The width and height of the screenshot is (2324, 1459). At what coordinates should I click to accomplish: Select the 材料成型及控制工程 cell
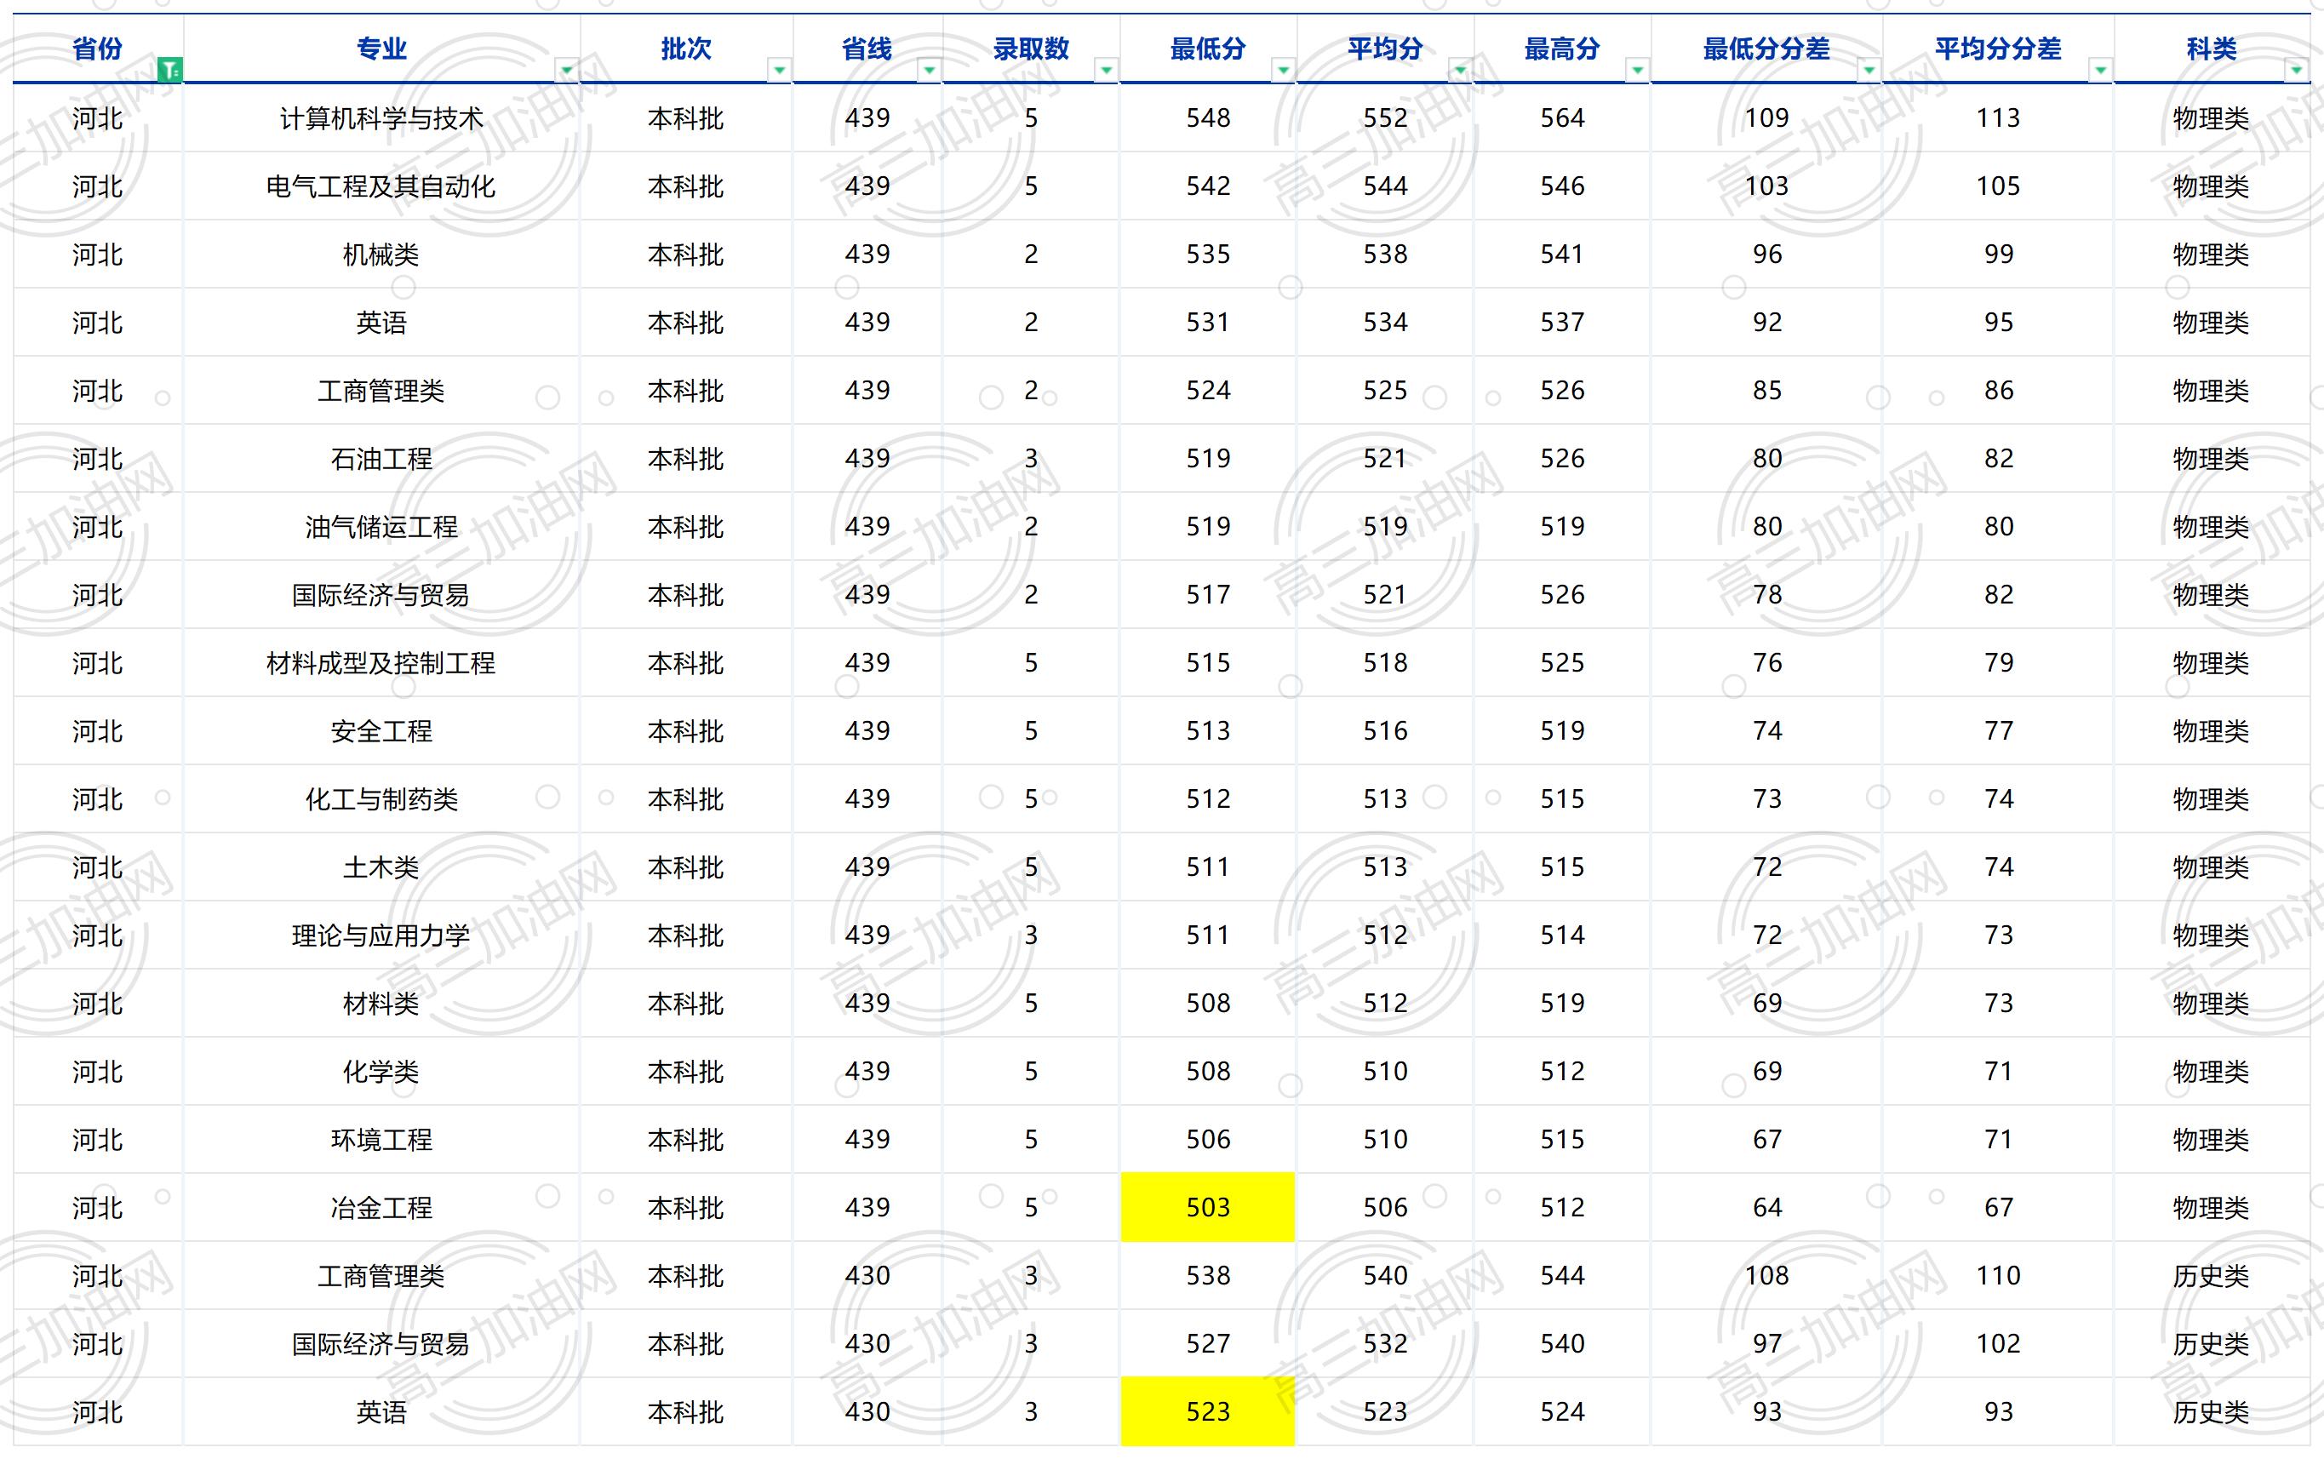381,663
